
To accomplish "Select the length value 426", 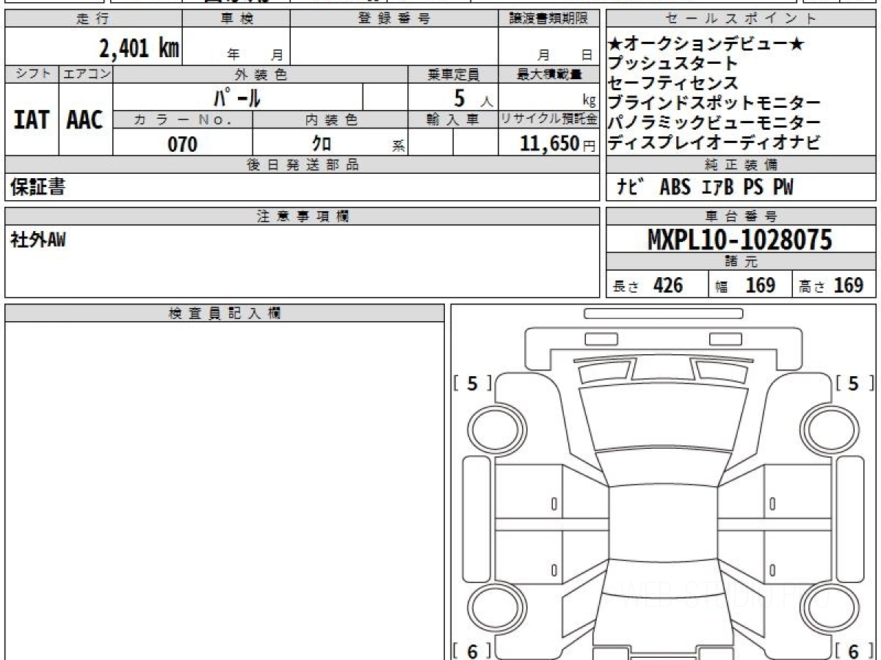I will pyautogui.click(x=668, y=285).
